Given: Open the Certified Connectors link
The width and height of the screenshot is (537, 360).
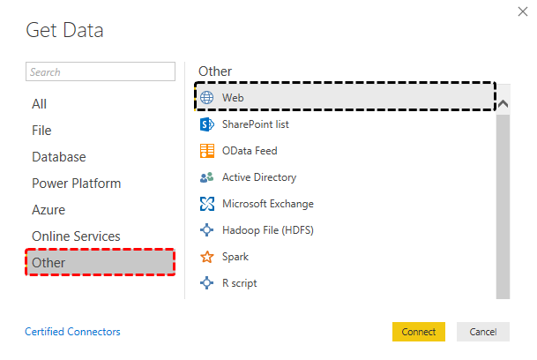Looking at the screenshot, I should (72, 332).
